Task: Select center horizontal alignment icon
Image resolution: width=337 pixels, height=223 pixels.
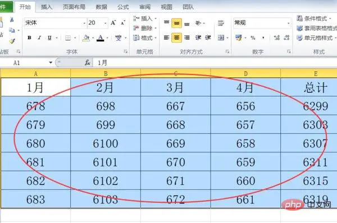Action: [x=176, y=38]
